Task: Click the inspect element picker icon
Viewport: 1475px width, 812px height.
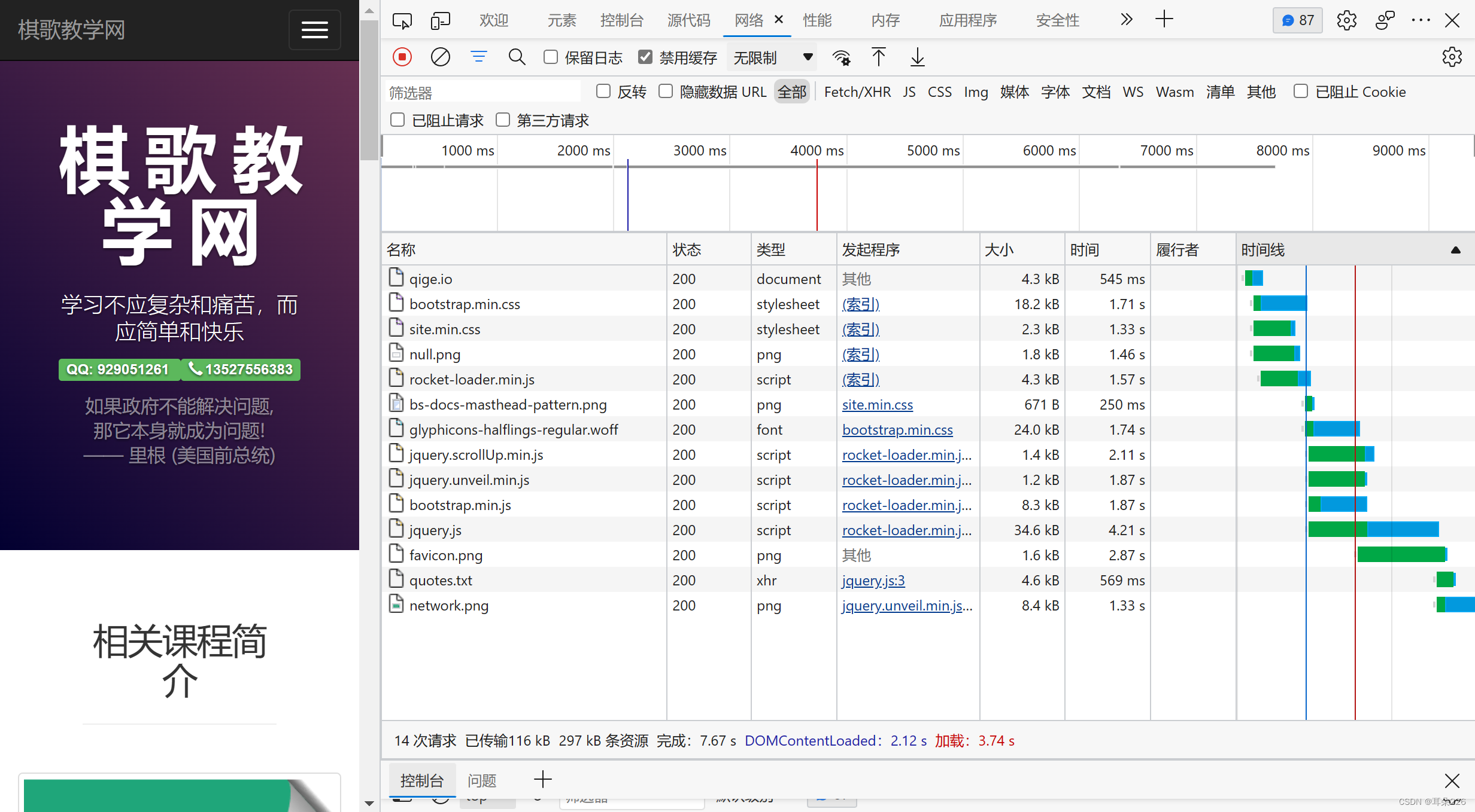Action: tap(402, 20)
